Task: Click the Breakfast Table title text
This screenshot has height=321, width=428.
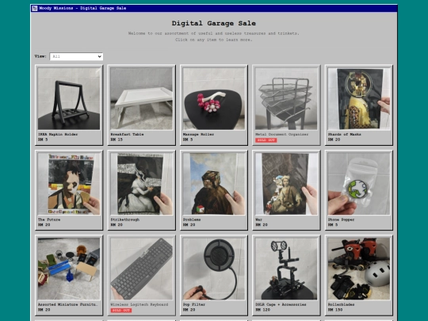Action: click(x=127, y=134)
